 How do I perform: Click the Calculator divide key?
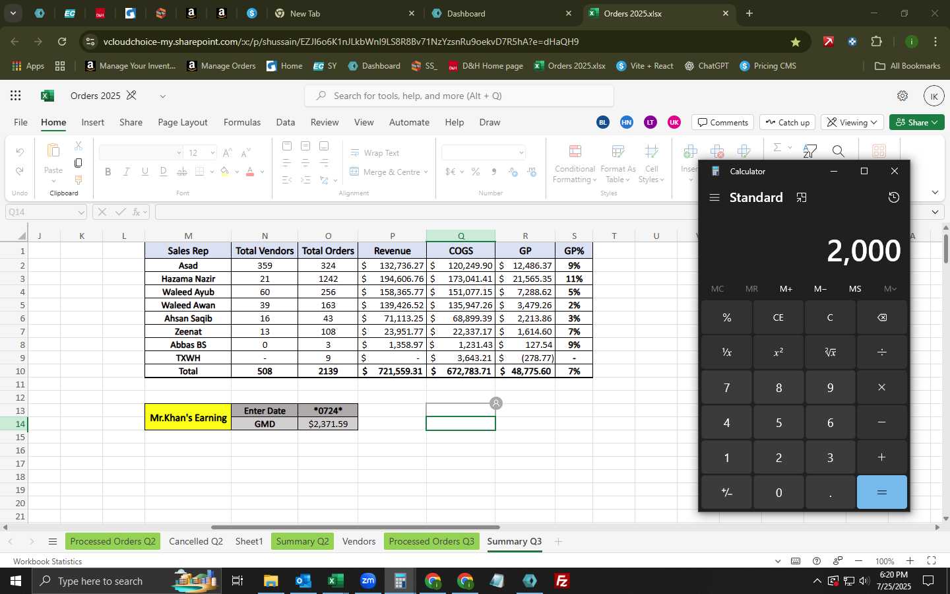(882, 352)
